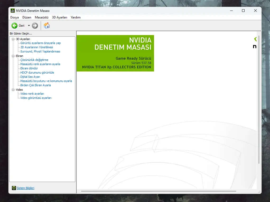Image resolution: width=270 pixels, height=202 pixels.
Task: Open the Dosya menu
Action: 15,17
